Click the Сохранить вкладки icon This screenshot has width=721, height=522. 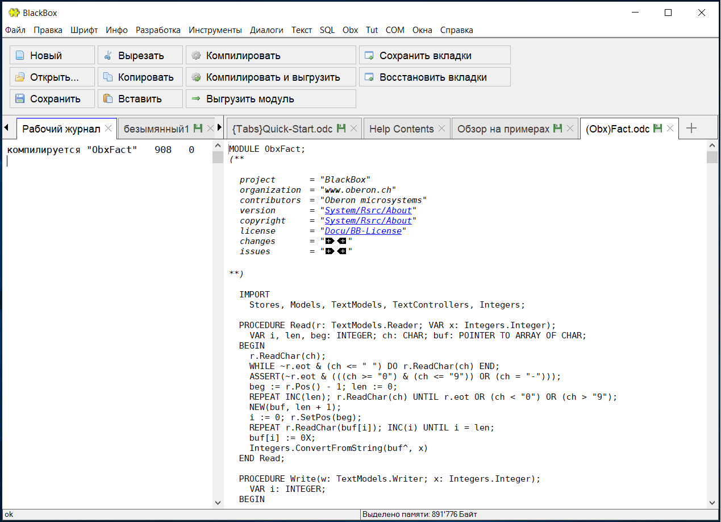click(x=369, y=56)
